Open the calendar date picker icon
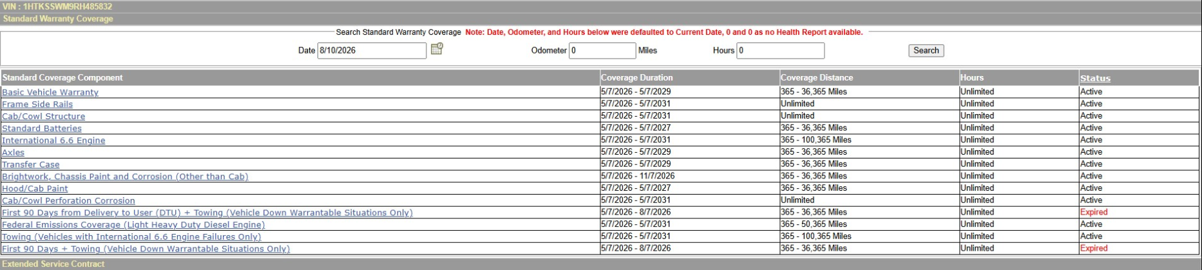The image size is (1202, 270). click(437, 49)
